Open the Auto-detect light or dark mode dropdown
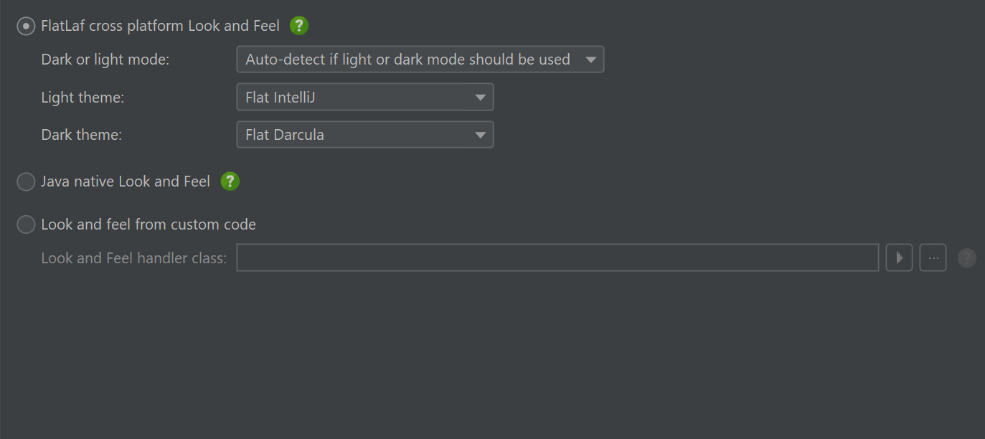This screenshot has width=985, height=439. point(420,60)
